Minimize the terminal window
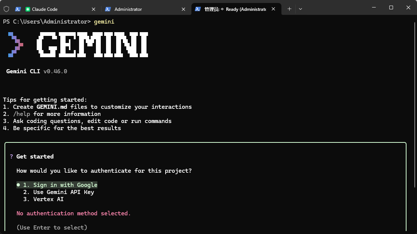Image resolution: width=417 pixels, height=234 pixels. tap(374, 7)
